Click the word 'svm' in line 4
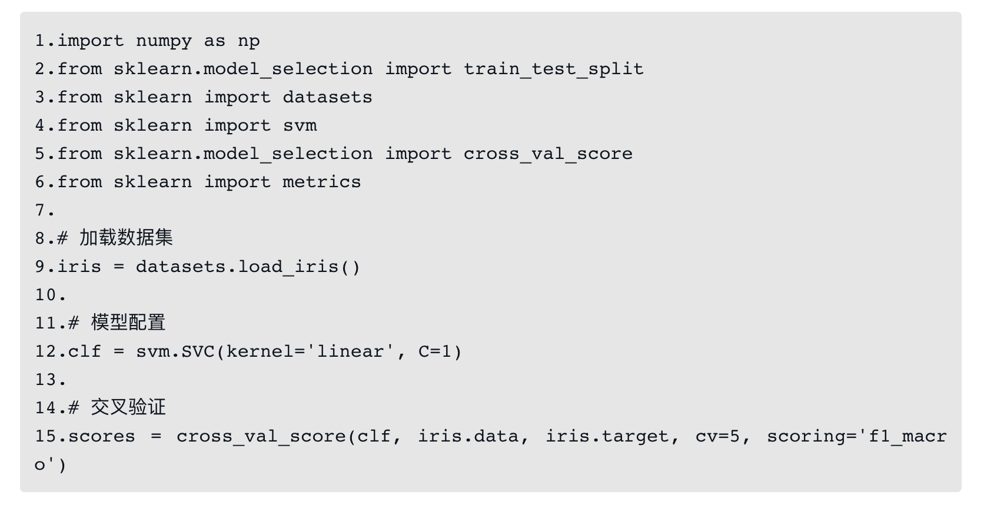Viewport: 984px width, 511px height. click(x=300, y=125)
